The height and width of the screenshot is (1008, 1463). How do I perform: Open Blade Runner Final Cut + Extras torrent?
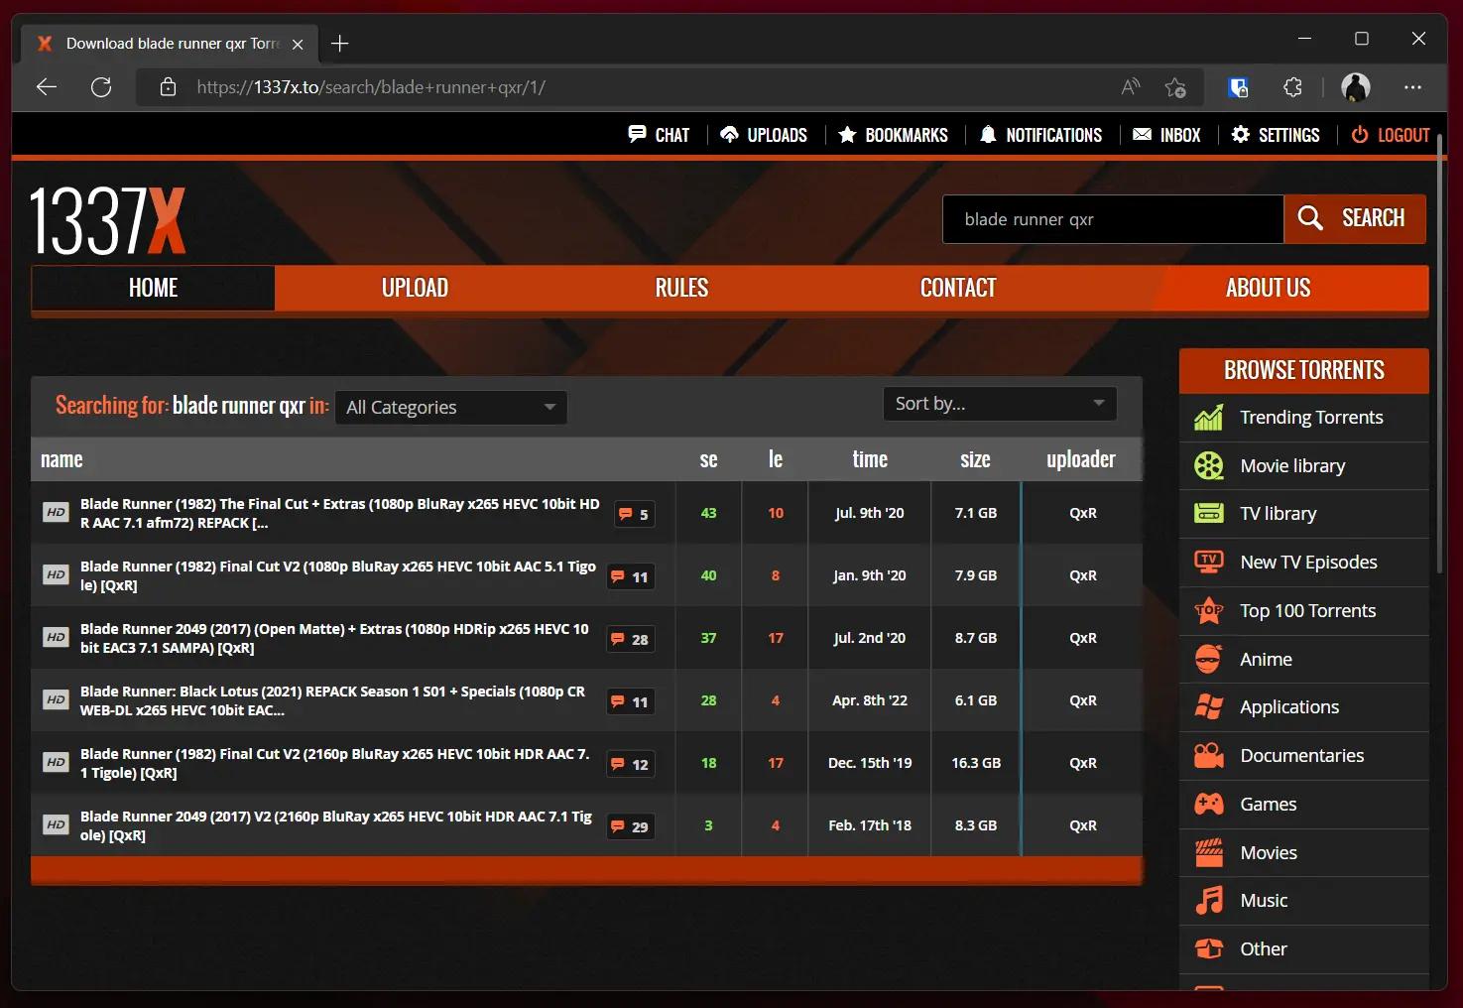[340, 513]
